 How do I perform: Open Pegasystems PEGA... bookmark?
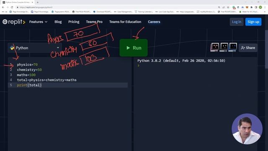point(61,12)
